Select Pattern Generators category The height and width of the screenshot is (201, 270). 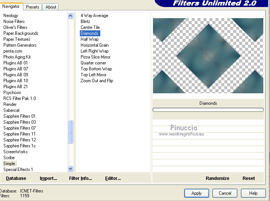[20, 45]
